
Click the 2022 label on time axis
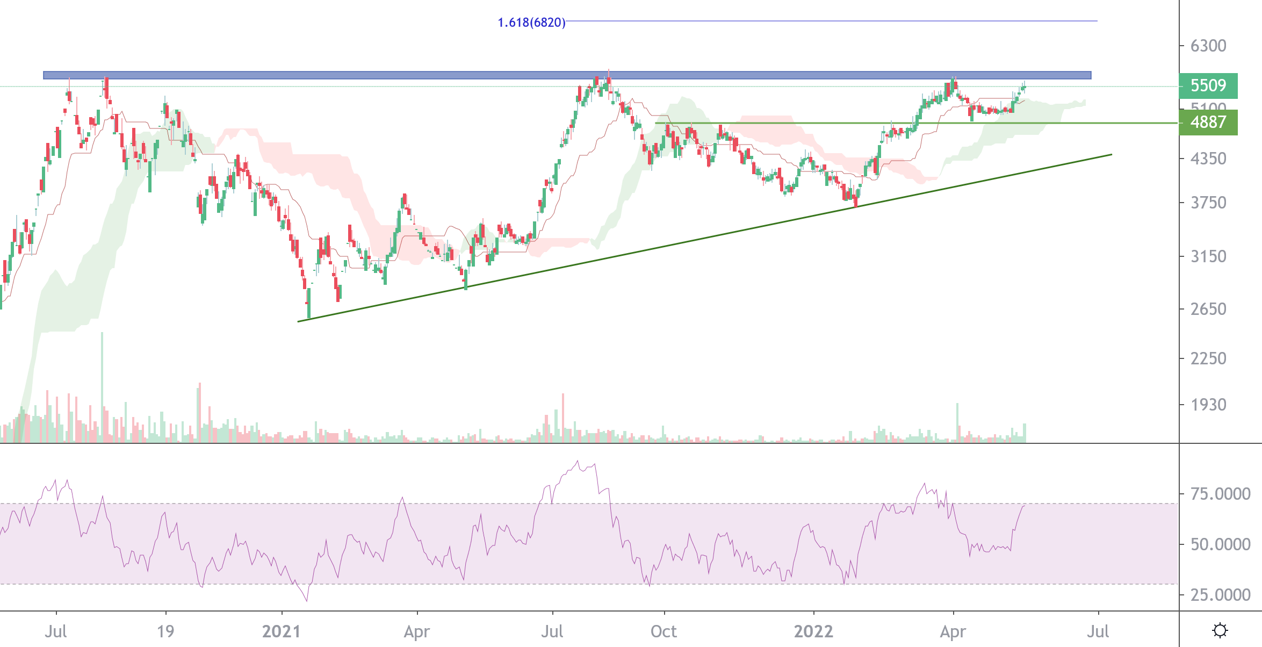click(x=813, y=631)
